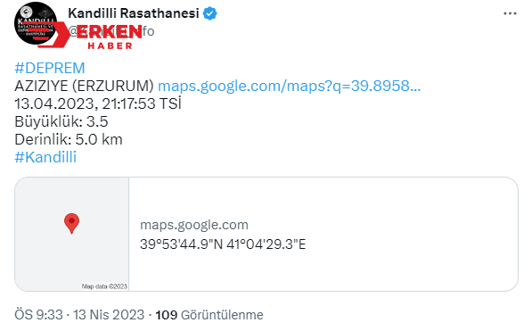Image resolution: width=532 pixels, height=331 pixels.
Task: Click the AZIZIYE (ERZURUM) location text
Action: click(x=84, y=86)
